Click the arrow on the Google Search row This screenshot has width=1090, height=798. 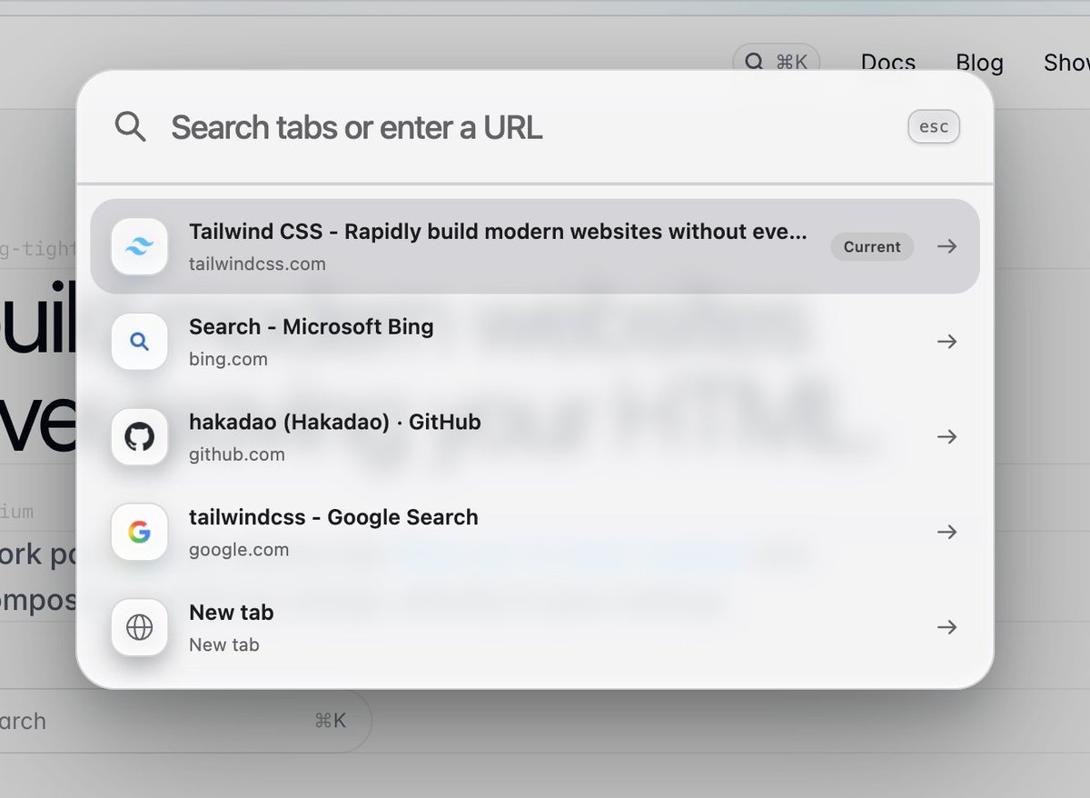coord(947,532)
